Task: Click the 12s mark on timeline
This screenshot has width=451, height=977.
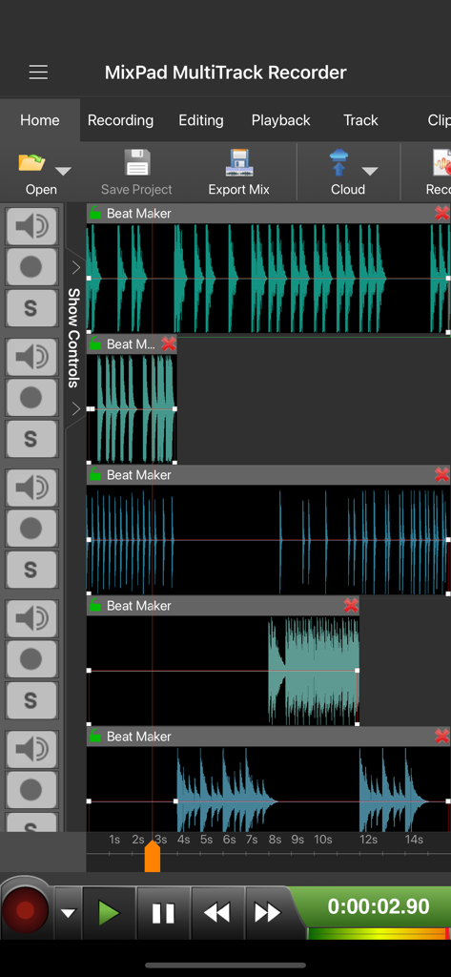Action: coord(368,840)
